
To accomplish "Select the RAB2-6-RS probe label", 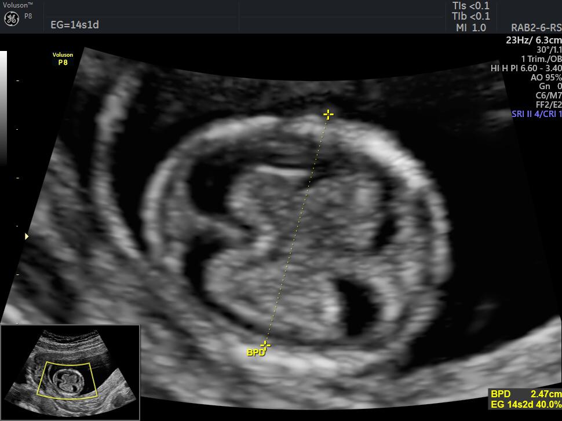I will [536, 28].
